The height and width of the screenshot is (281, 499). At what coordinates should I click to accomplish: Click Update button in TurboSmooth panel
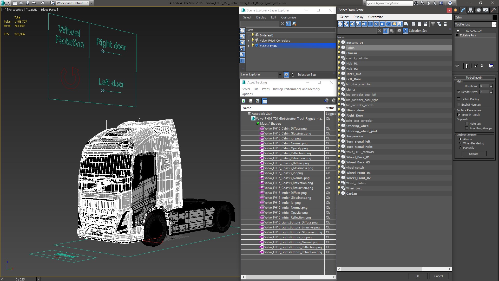[474, 153]
